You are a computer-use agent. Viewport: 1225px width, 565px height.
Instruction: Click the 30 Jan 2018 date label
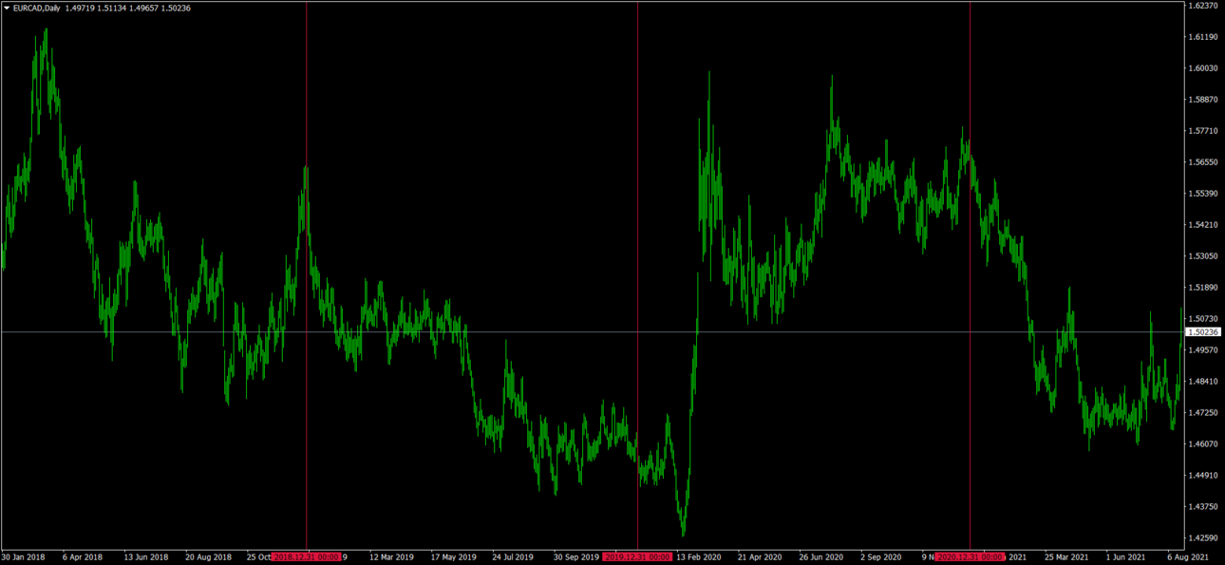click(x=22, y=557)
